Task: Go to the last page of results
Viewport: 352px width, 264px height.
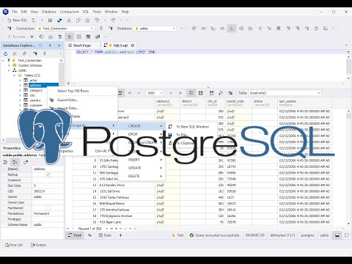Action: (180, 93)
